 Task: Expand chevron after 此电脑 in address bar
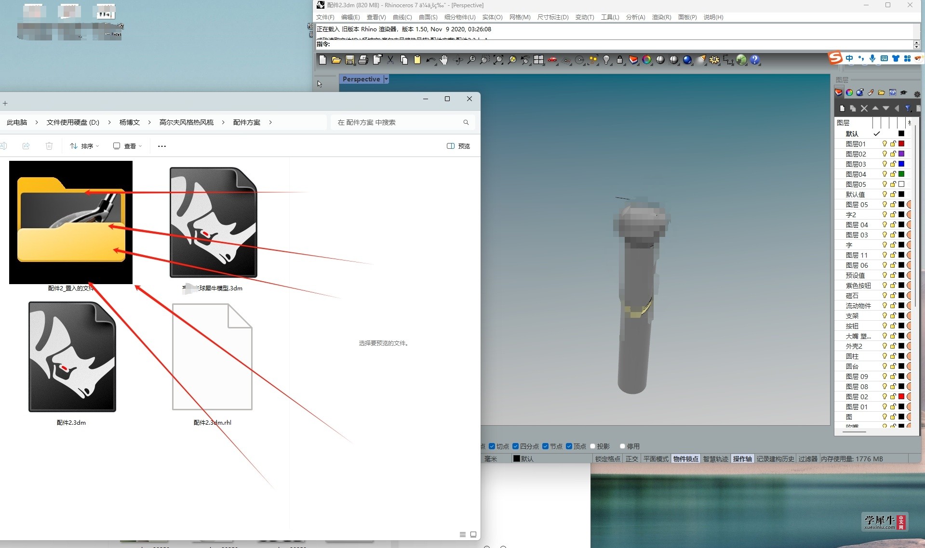pyautogui.click(x=37, y=122)
